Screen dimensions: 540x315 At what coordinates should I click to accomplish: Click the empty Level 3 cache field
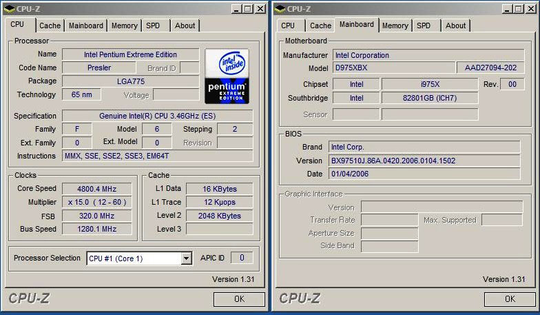[x=219, y=229]
